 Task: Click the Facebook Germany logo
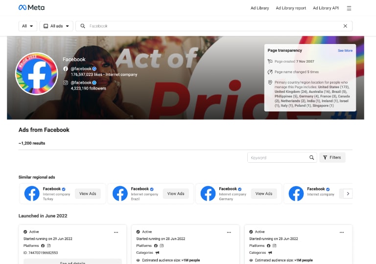point(208,194)
